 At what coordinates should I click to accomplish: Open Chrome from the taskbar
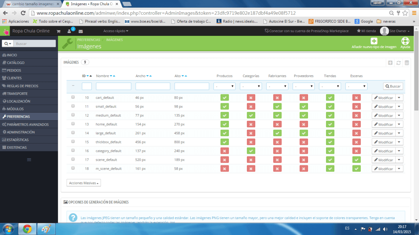(27, 229)
